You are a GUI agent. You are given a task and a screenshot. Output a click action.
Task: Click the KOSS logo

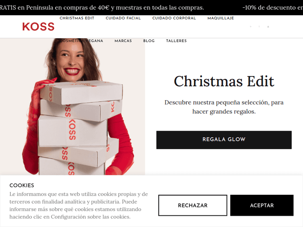38,27
